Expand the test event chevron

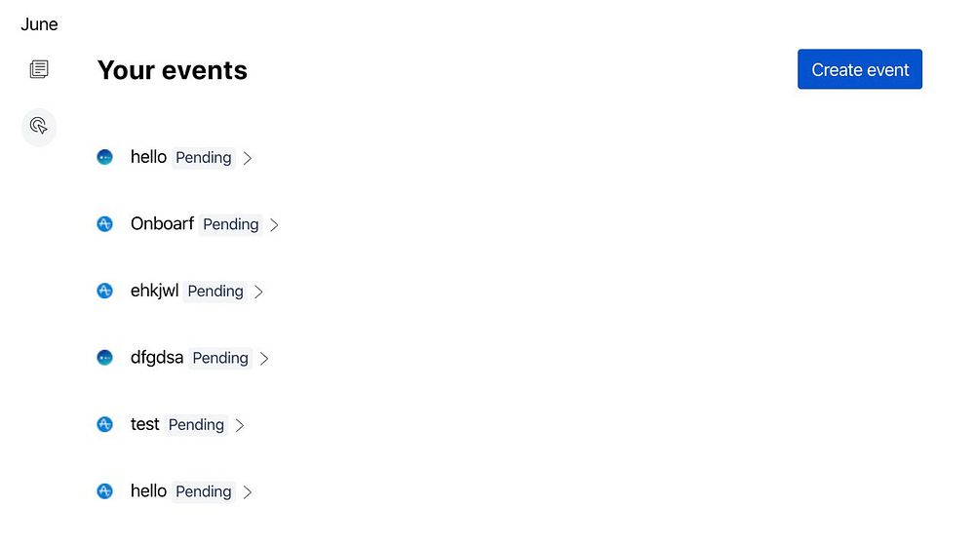240,424
